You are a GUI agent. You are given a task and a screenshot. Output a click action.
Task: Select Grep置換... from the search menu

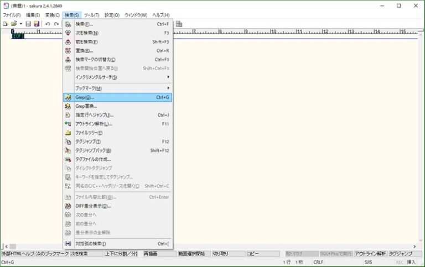coord(86,106)
